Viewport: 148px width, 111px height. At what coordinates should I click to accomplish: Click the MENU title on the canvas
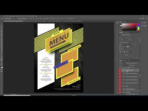pyautogui.click(x=59, y=39)
